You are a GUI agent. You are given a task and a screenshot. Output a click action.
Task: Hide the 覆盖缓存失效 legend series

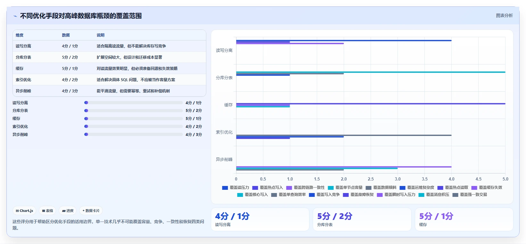487,188
